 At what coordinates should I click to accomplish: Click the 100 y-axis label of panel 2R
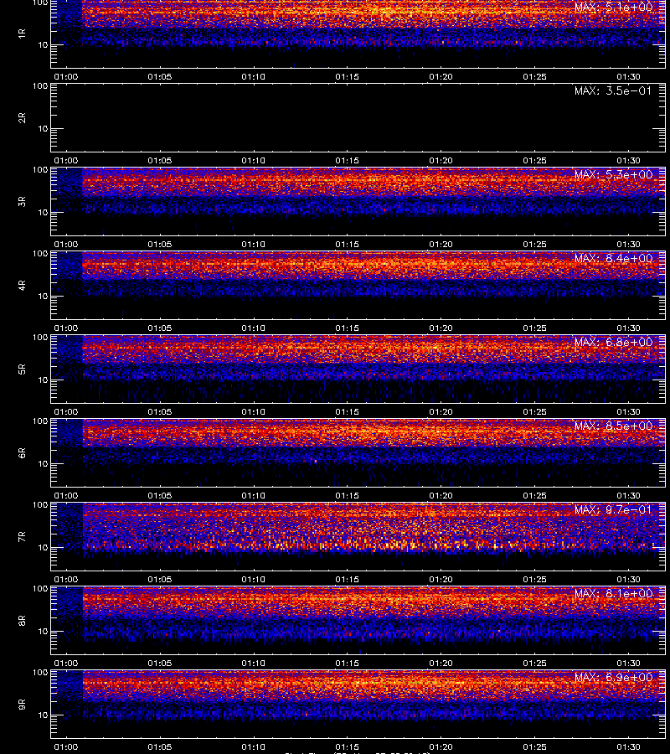click(x=40, y=86)
